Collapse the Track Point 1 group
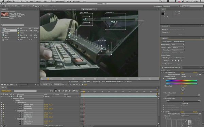The image size is (204, 127). [x=16, y=103]
